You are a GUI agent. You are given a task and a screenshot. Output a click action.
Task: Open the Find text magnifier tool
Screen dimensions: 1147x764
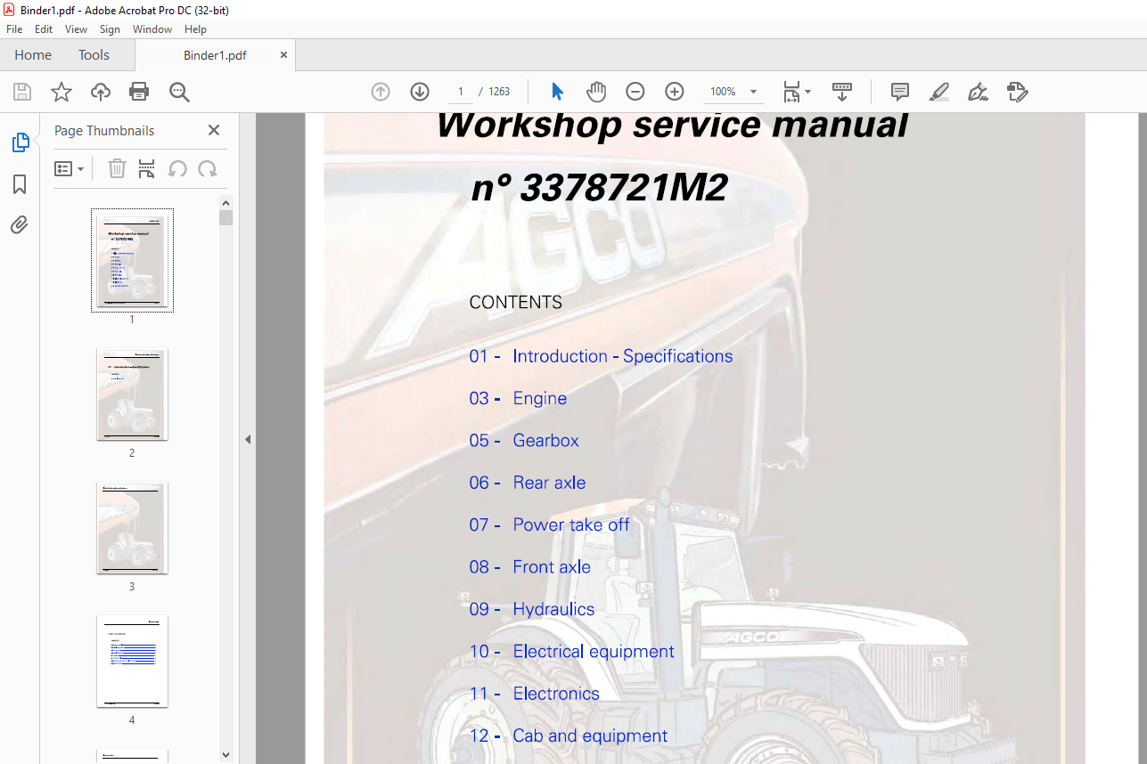(x=179, y=92)
